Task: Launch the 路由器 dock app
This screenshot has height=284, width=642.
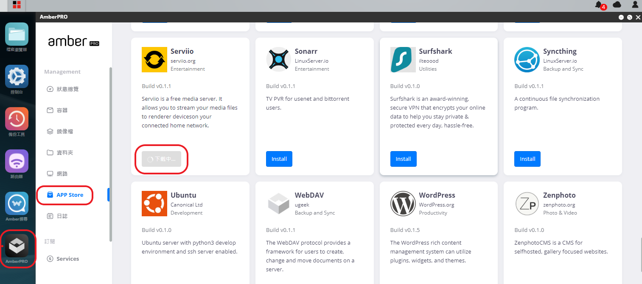Action: point(17,161)
